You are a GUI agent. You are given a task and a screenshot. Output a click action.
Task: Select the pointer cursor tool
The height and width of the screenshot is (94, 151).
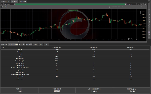pos(149,2)
